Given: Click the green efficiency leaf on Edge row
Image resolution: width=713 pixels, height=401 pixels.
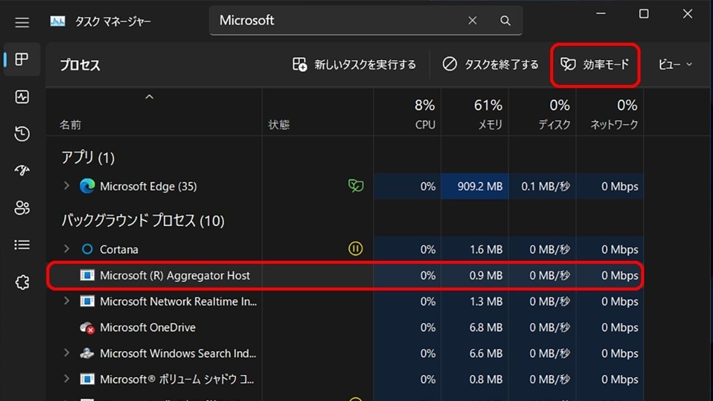Looking at the screenshot, I should [356, 187].
